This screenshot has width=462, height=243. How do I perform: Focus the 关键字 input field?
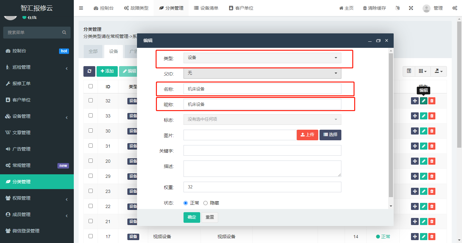coord(262,150)
